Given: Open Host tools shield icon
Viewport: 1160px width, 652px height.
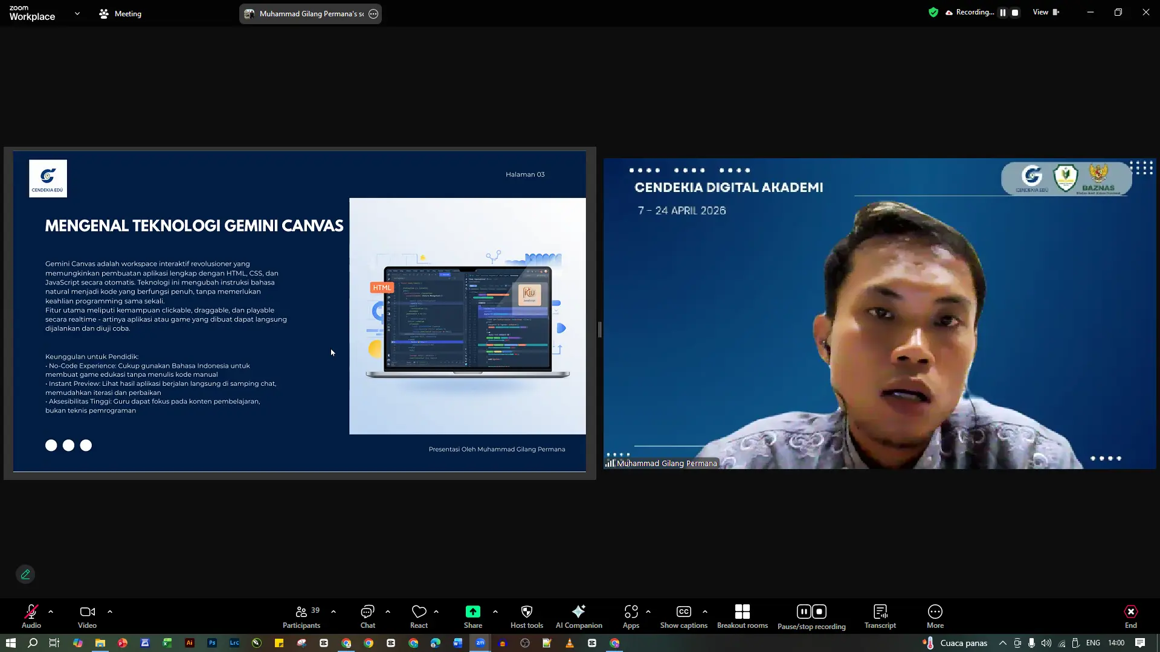Looking at the screenshot, I should pyautogui.click(x=527, y=616).
